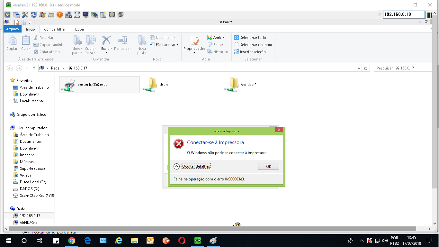Go back in Explorer navigation
This screenshot has height=247, width=439.
tap(10, 68)
